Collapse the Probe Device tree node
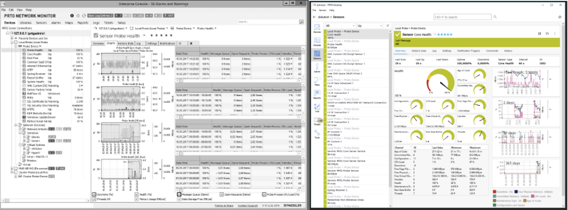The height and width of the screenshot is (210, 568). (x=16, y=46)
